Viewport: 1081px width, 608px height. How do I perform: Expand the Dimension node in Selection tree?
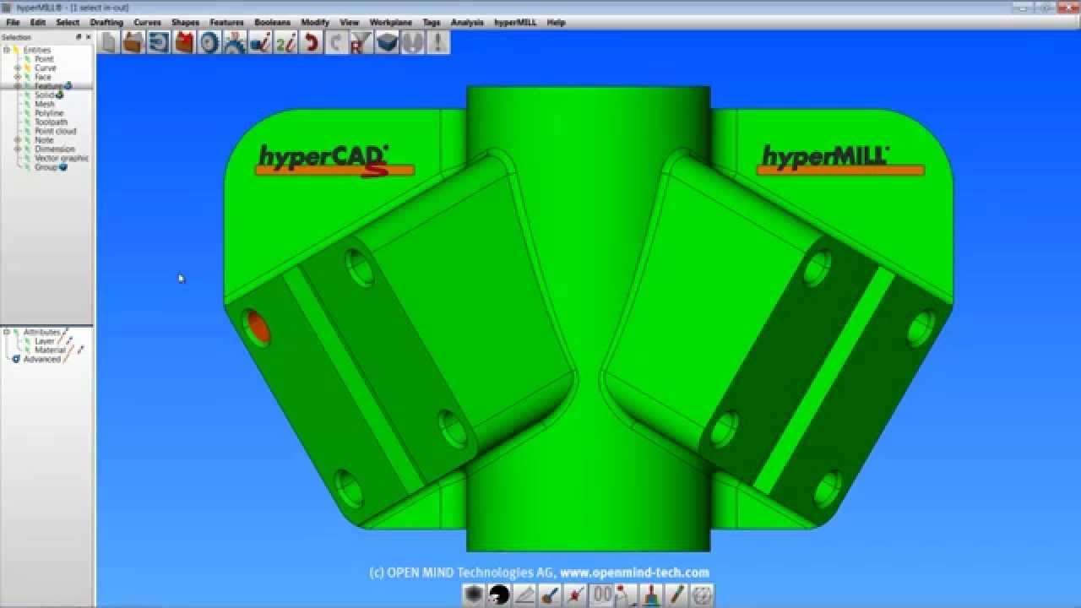pyautogui.click(x=17, y=149)
